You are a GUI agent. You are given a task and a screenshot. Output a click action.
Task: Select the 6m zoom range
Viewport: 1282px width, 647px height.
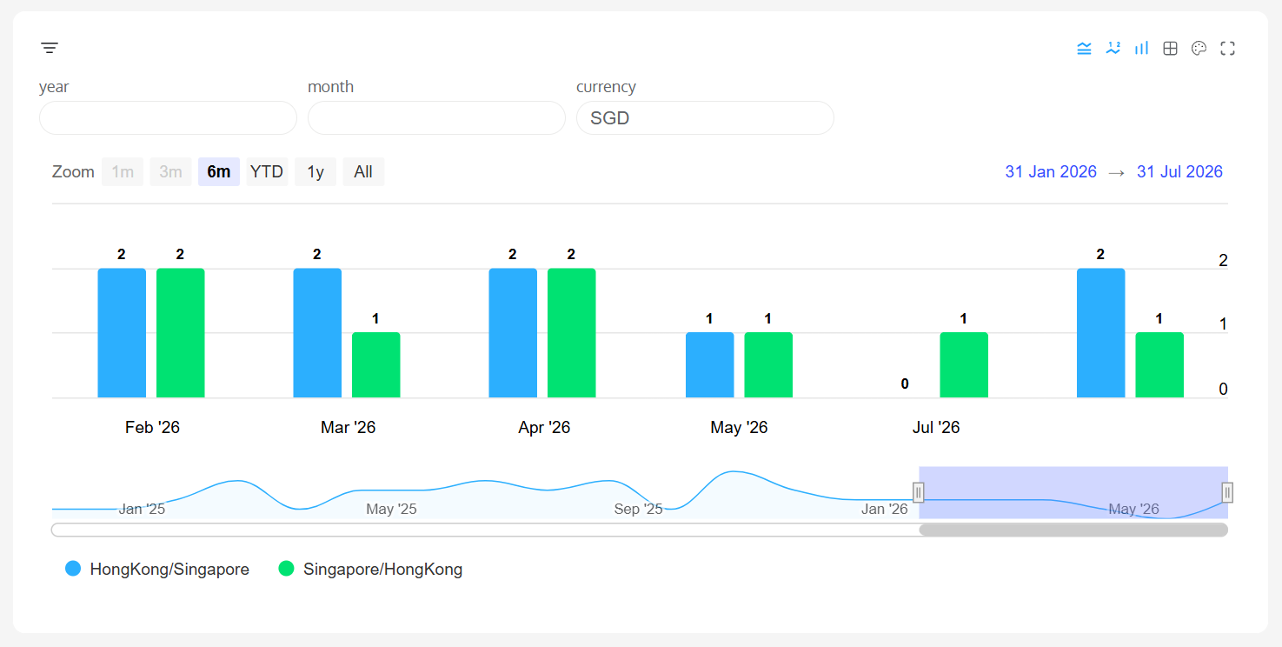[218, 172]
